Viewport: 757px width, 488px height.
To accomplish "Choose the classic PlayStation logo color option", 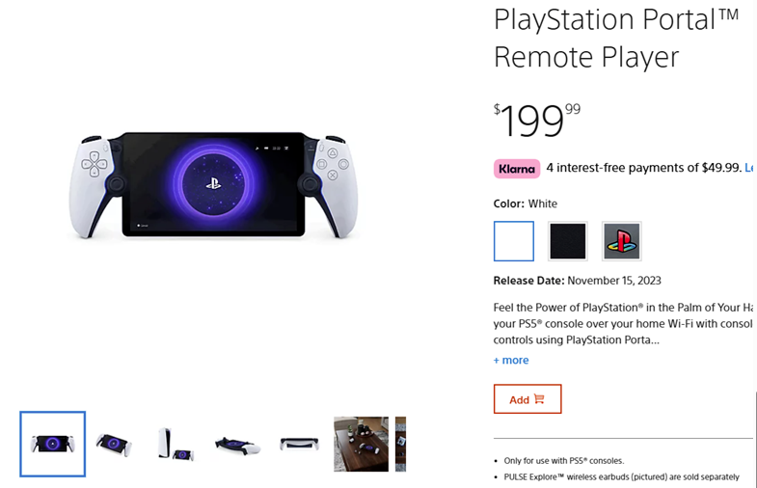I will coord(622,241).
